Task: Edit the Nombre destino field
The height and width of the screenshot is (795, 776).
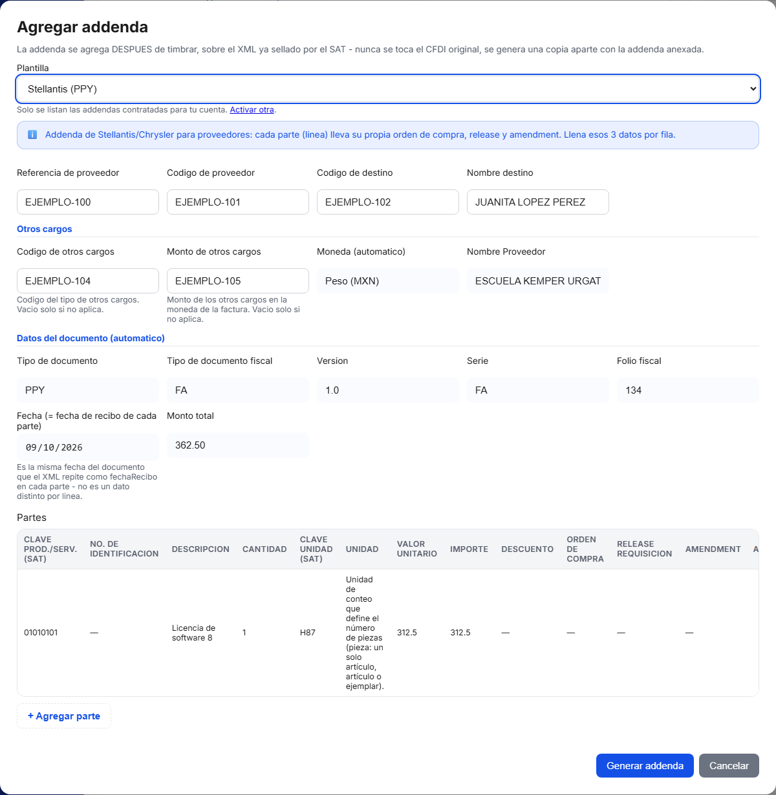Action: [538, 202]
